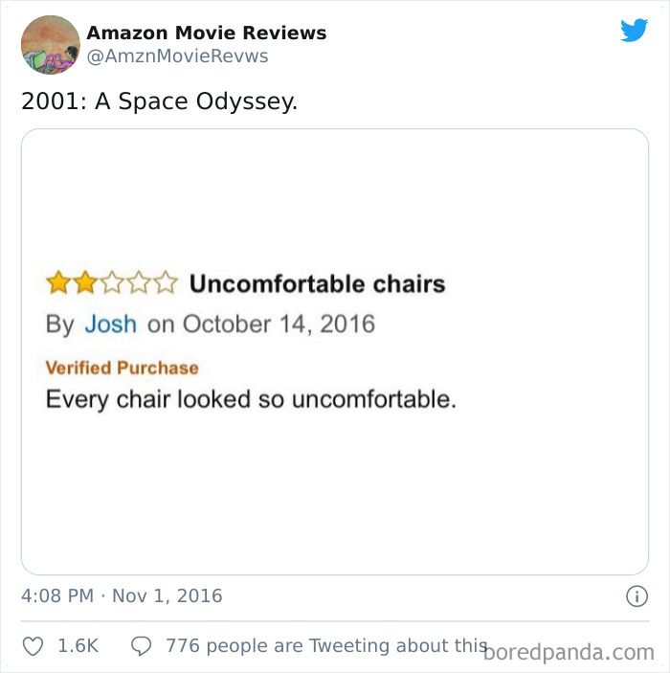Click the second filled gold star
The width and height of the screenshot is (670, 673).
coord(85,283)
